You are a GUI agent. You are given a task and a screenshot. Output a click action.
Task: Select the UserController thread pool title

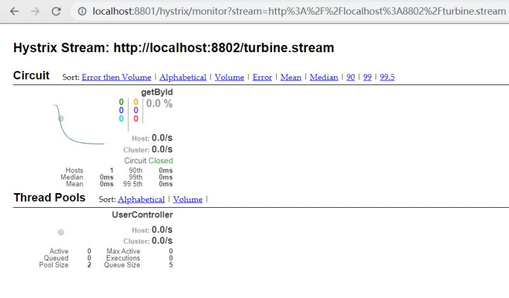(x=143, y=215)
